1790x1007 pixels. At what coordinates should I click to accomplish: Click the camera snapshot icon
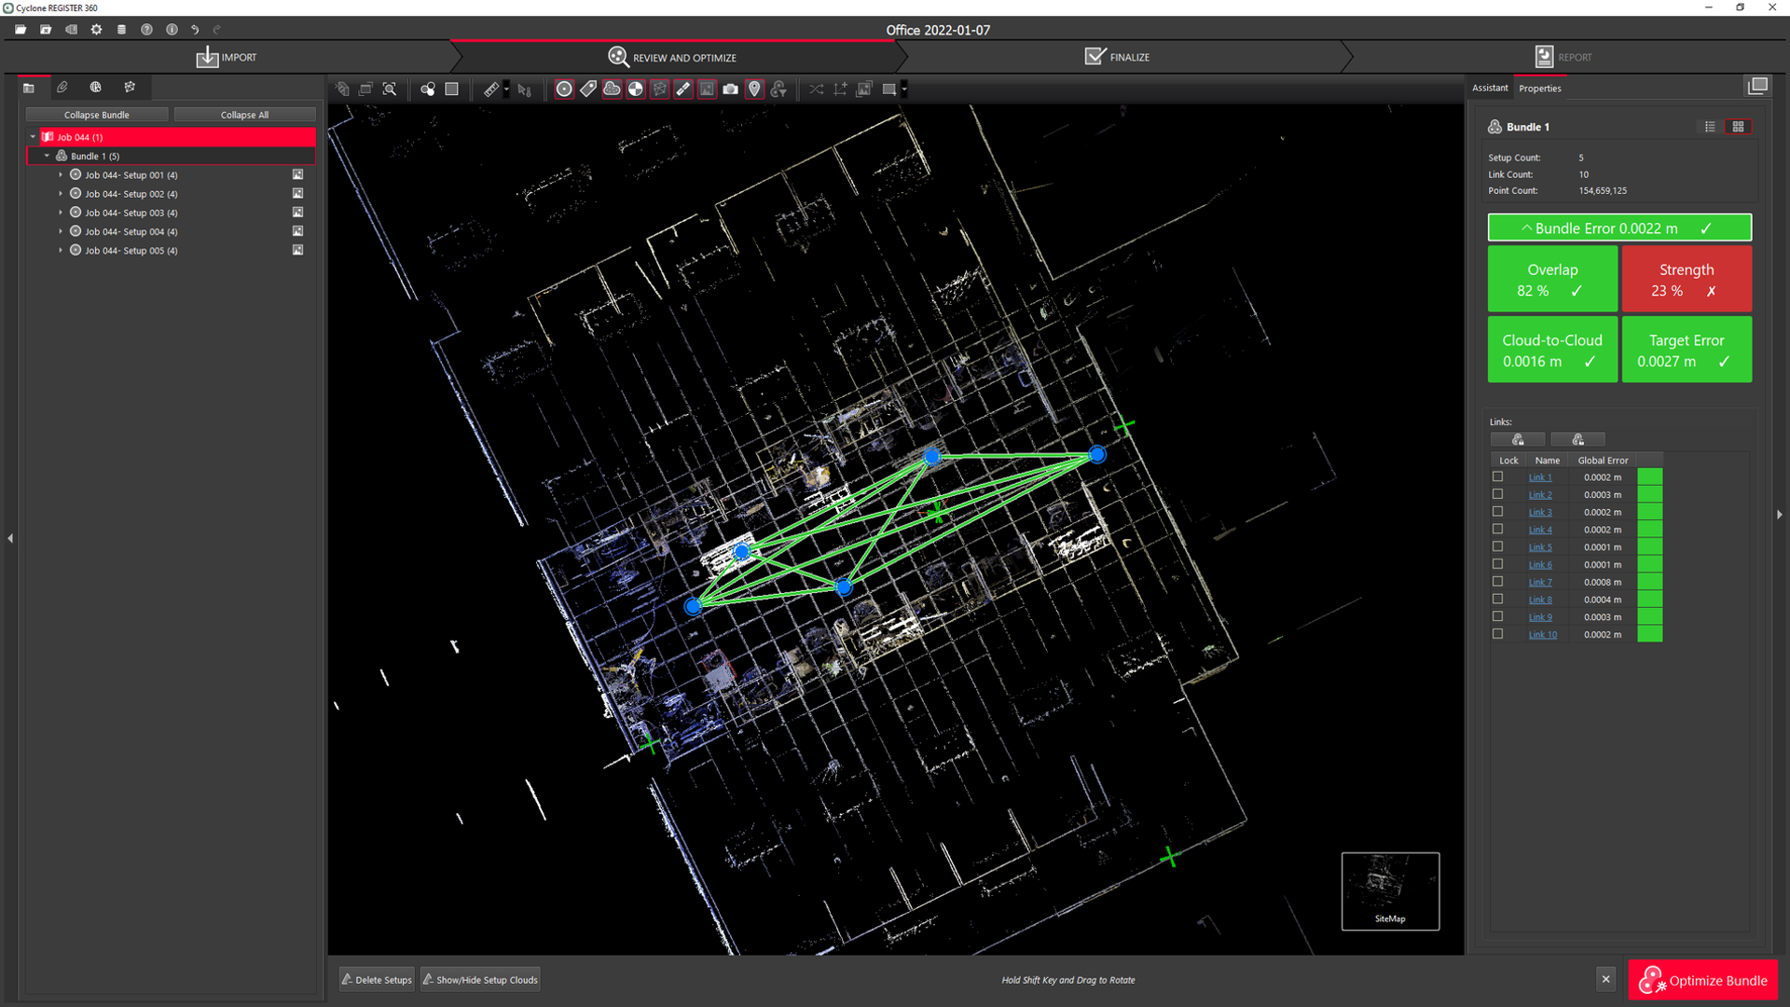[731, 90]
